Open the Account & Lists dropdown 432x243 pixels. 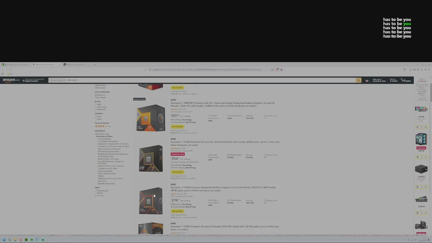(x=379, y=80)
